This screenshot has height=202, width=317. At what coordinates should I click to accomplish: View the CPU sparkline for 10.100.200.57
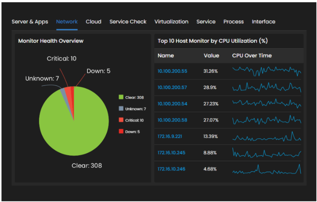tap(267, 87)
